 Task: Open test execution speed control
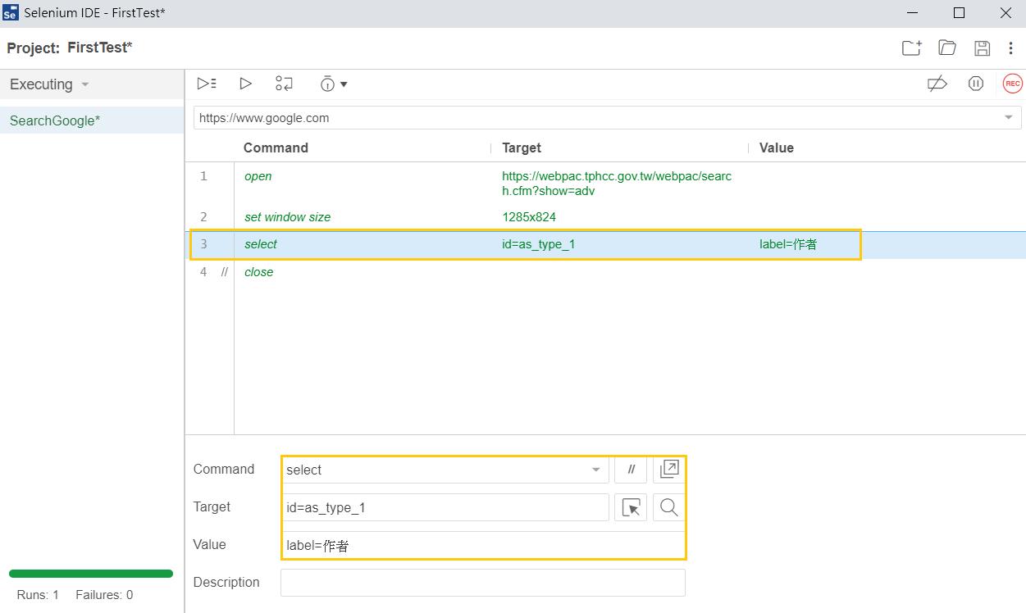click(x=334, y=84)
